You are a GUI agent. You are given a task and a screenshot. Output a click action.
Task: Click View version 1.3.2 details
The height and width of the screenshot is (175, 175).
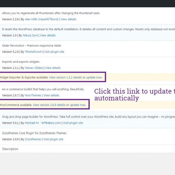click(x=65, y=78)
